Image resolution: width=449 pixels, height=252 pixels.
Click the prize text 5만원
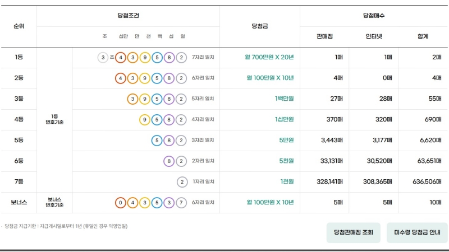(x=287, y=140)
